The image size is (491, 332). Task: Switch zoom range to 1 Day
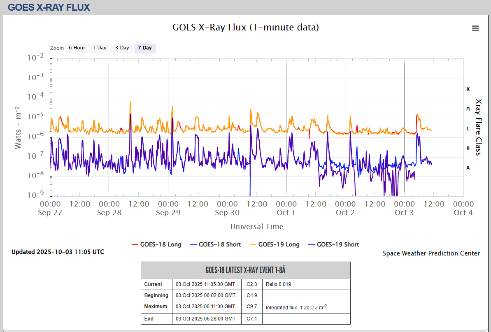coord(99,48)
